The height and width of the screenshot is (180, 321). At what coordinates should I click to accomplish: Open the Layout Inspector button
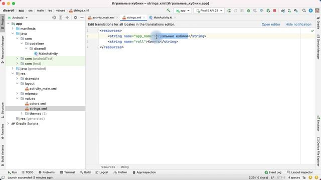(x=300, y=172)
